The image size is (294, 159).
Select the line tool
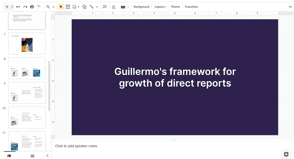[x=92, y=7]
